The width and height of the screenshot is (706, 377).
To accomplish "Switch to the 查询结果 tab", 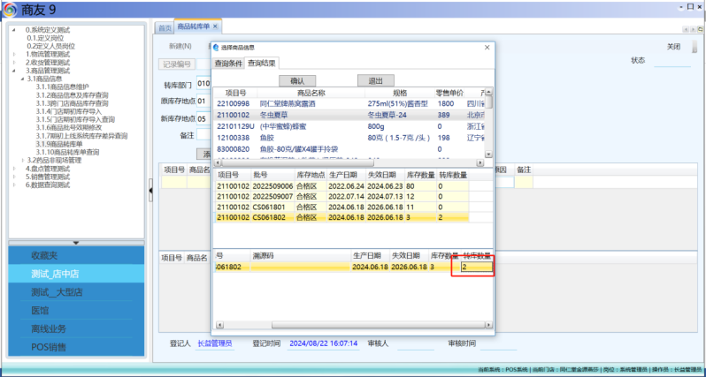I will (262, 64).
